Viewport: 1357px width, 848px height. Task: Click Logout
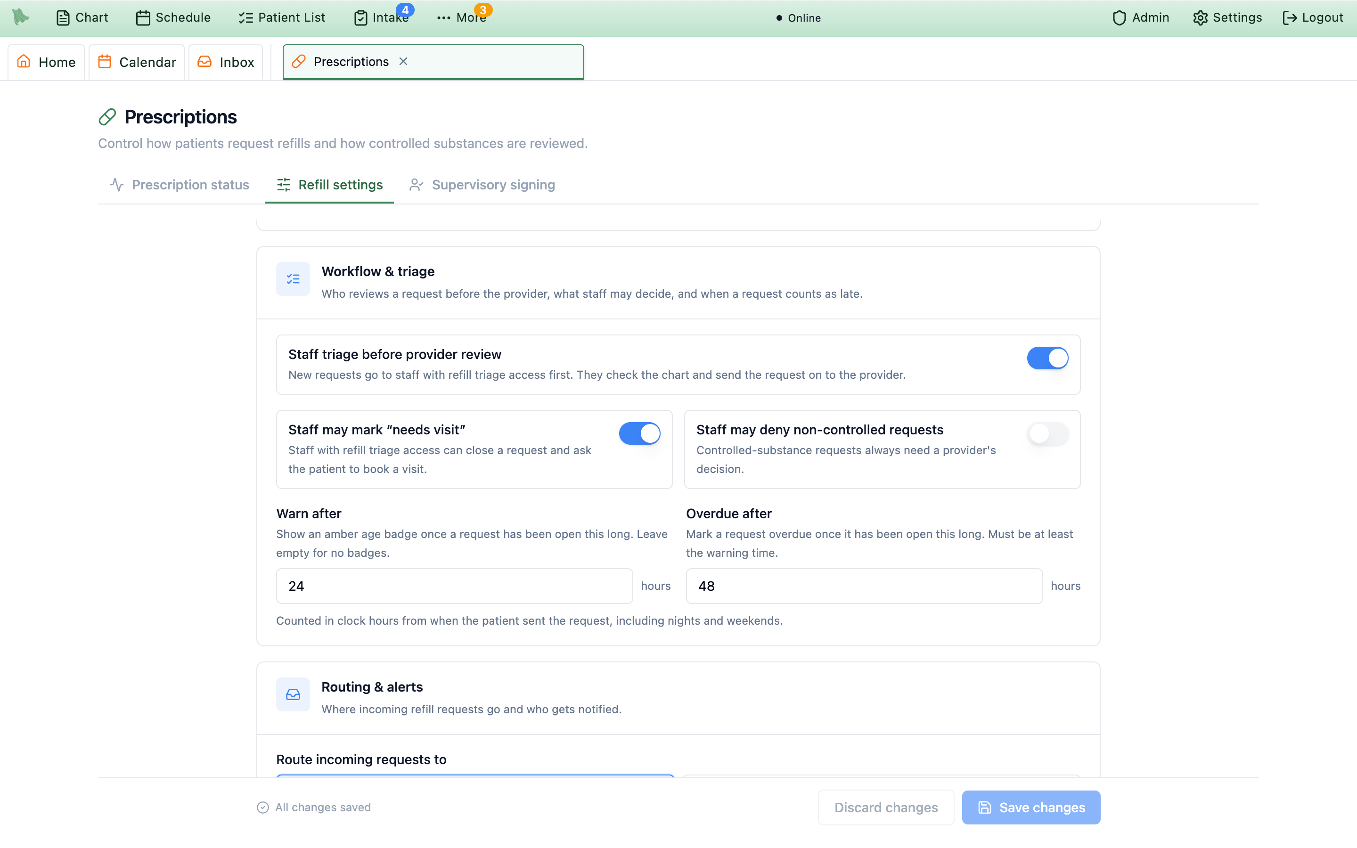(x=1313, y=18)
